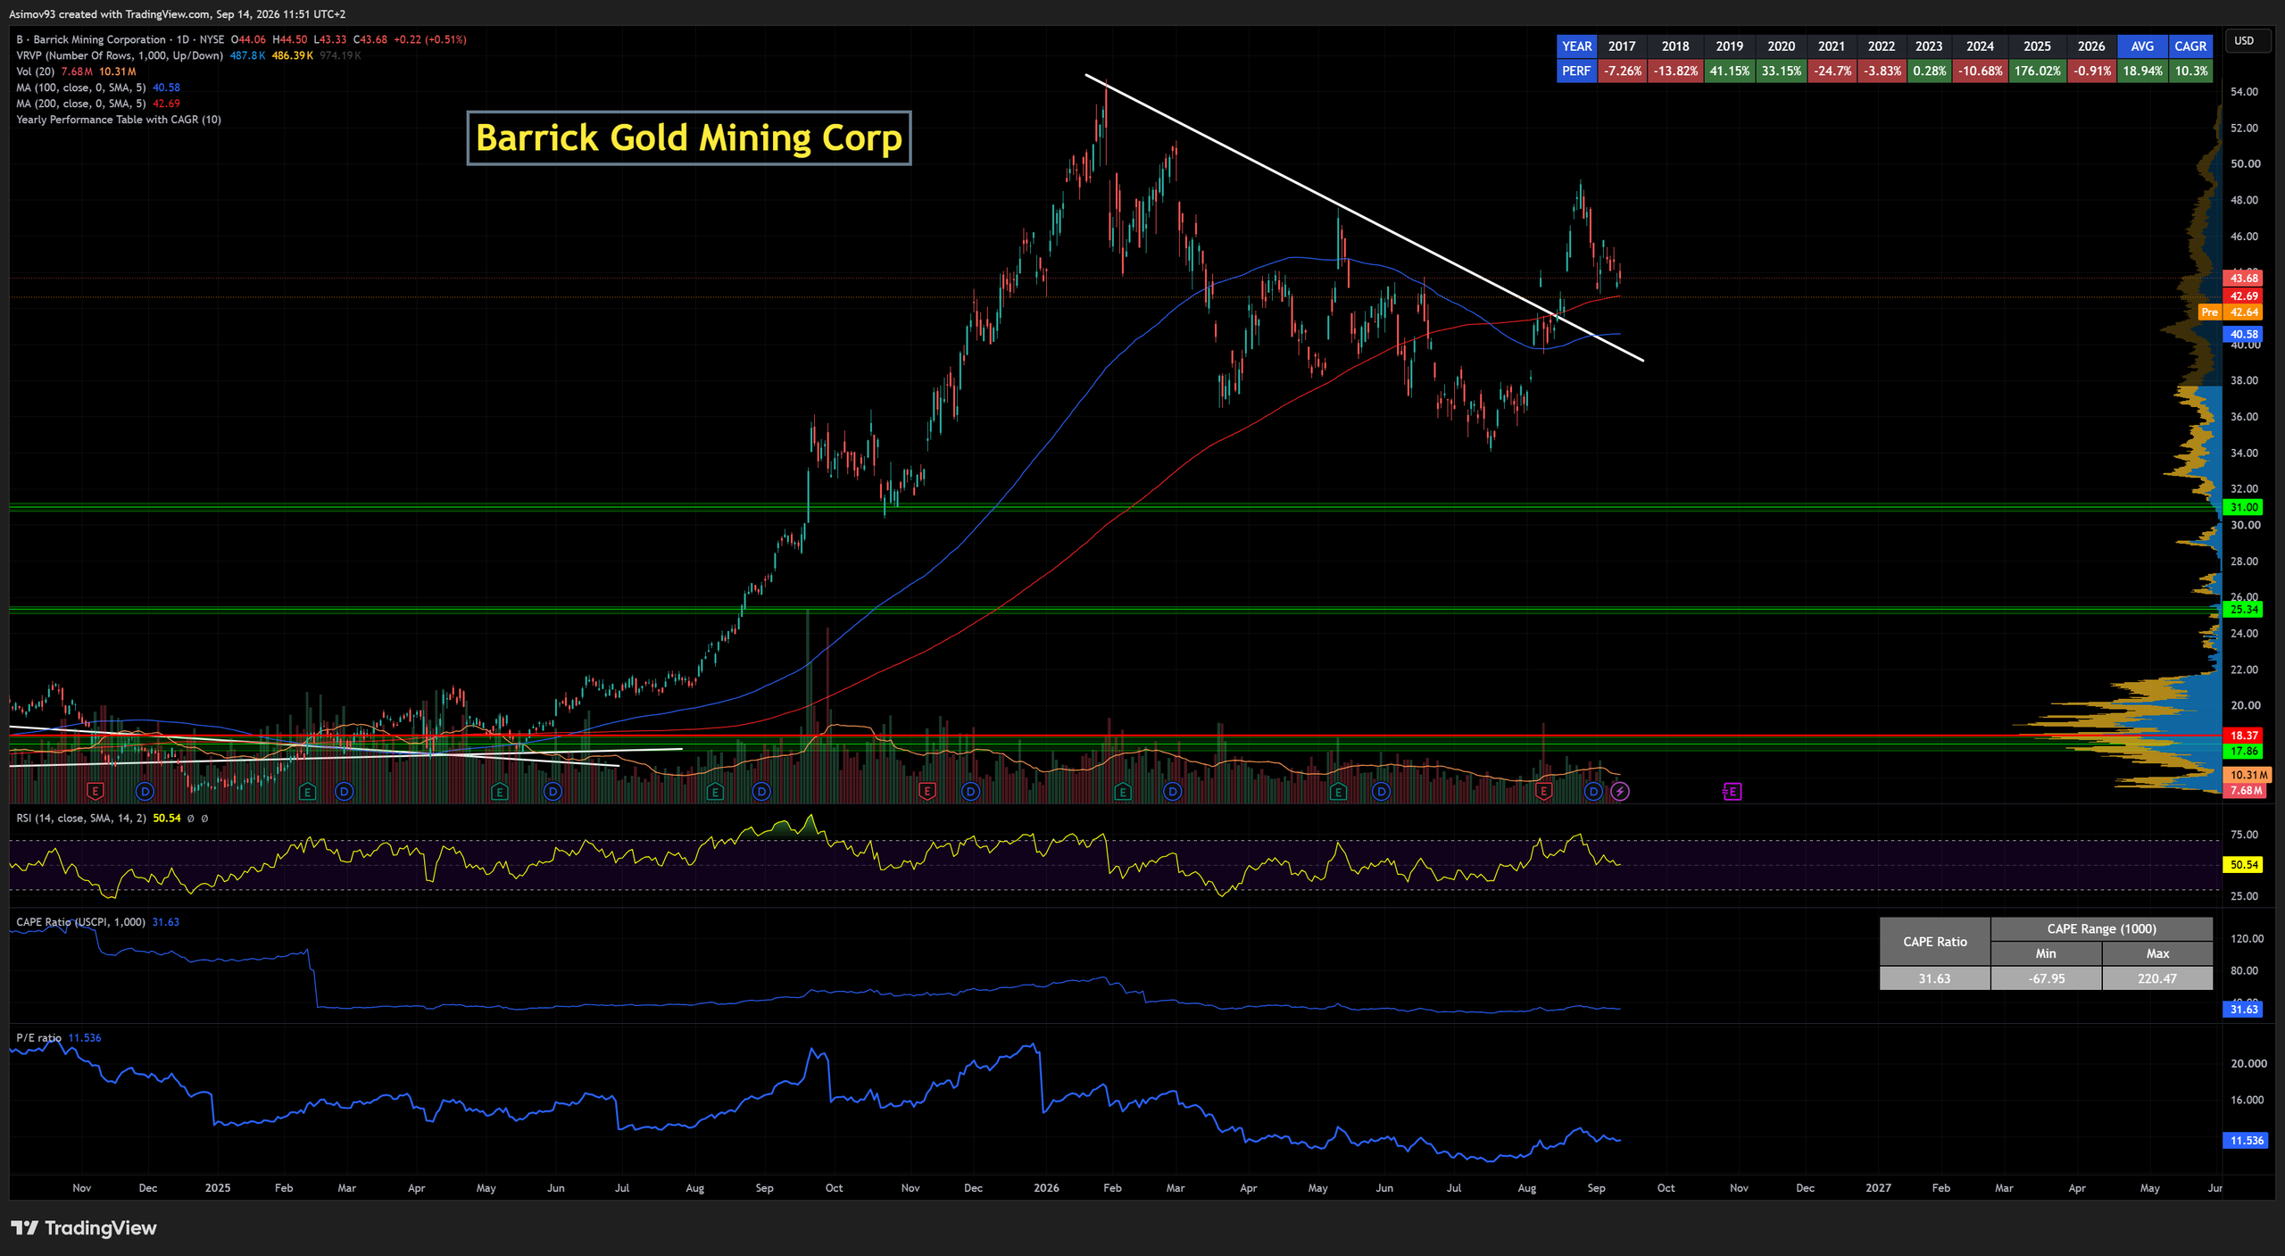
Task: Click the 18.94% average value cell
Action: pos(2142,71)
